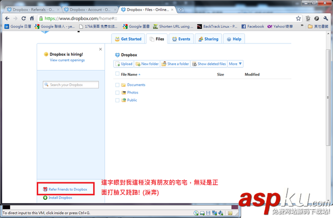
Task: Click the Documents folder icon
Action: [123, 85]
